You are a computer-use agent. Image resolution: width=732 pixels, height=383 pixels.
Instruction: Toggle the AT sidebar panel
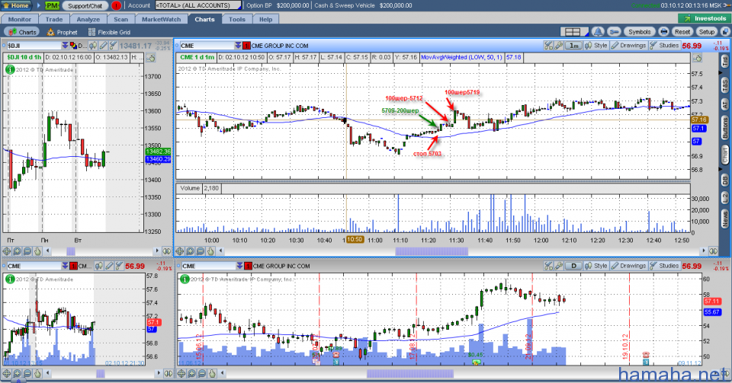pos(724,104)
